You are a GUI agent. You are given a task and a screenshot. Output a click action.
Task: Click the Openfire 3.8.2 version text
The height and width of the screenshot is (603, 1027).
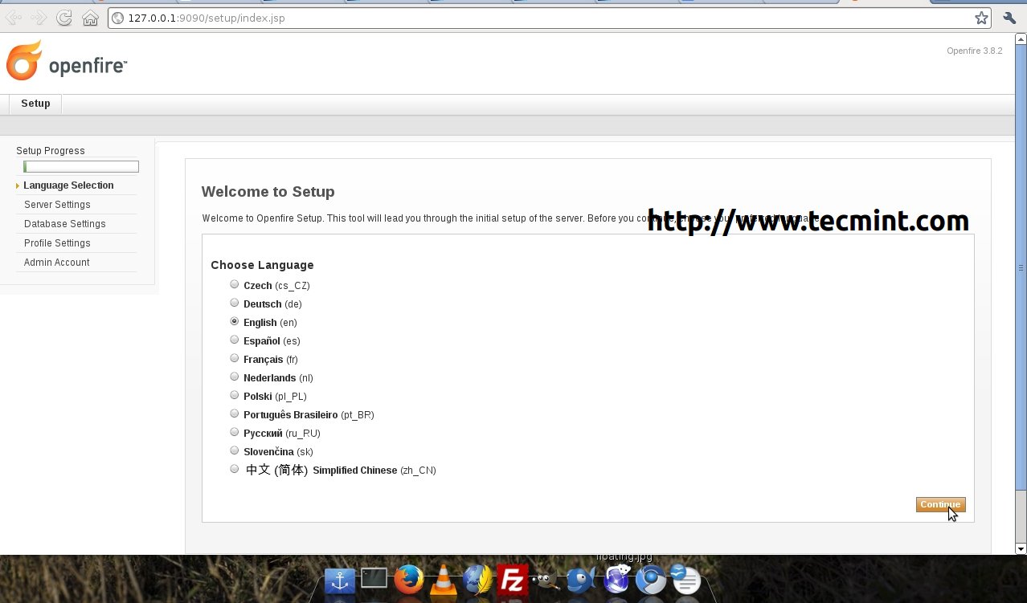click(x=974, y=51)
